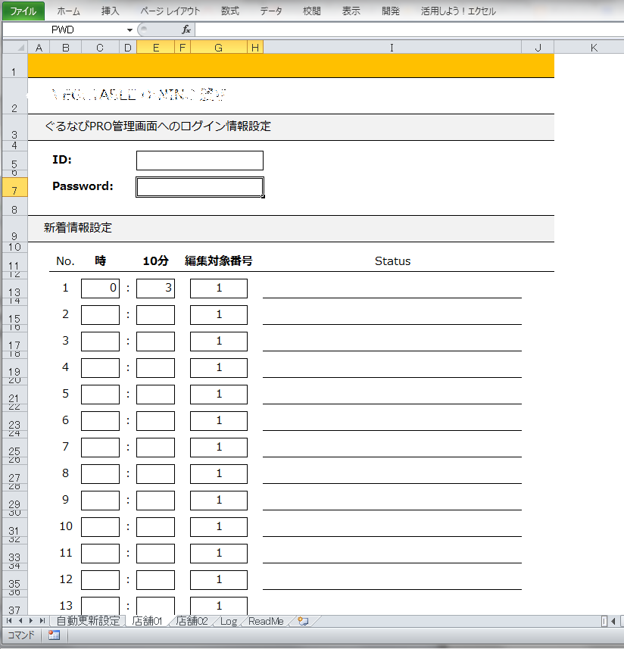Click the Name Box showing PWD

pos(64,30)
